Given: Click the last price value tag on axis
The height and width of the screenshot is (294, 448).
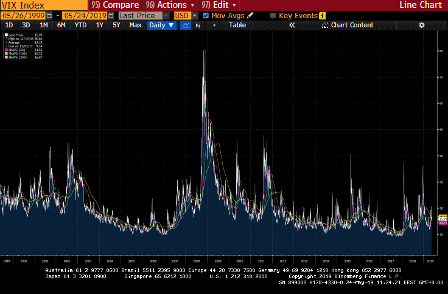Looking at the screenshot, I should (443, 219).
